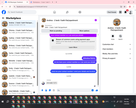This screenshot has width=136, height=108.
Task: Click Mark as pending button
Action: 56,31
